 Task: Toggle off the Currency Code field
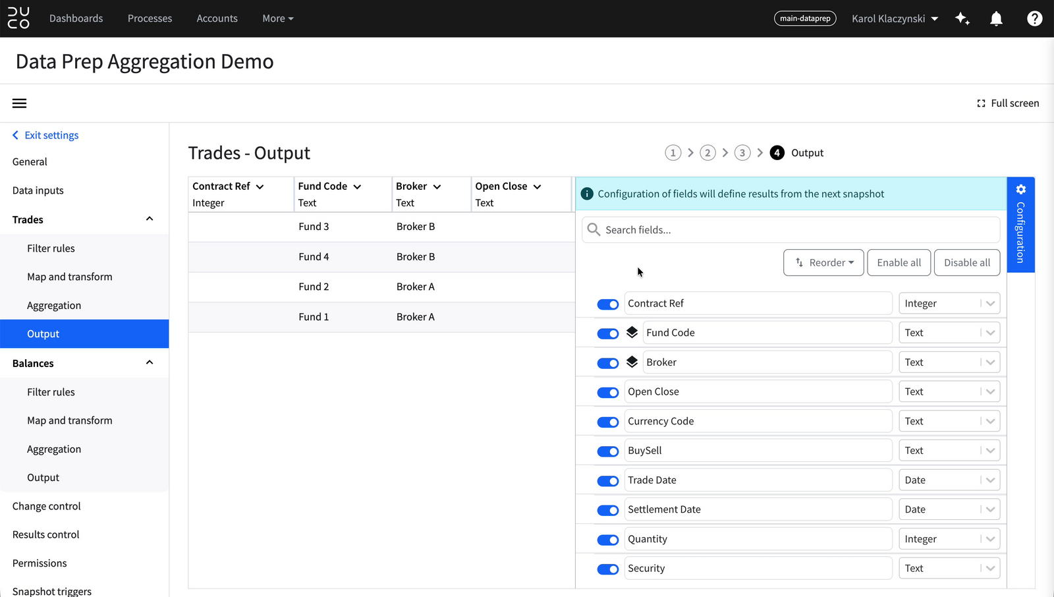608,422
